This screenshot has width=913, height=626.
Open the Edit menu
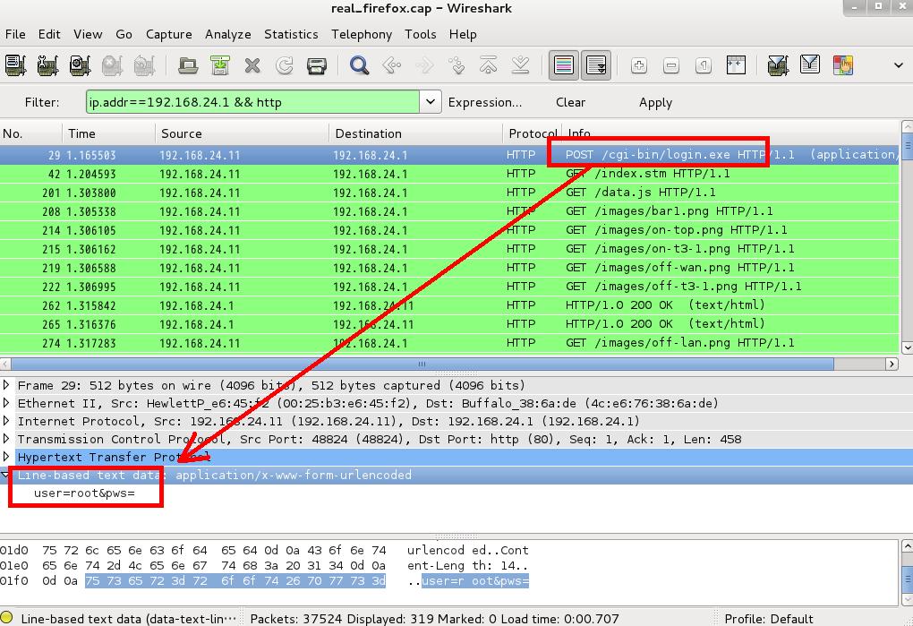[x=49, y=34]
